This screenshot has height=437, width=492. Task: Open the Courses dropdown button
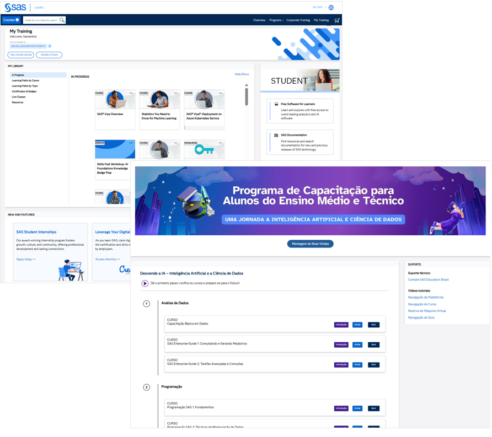tap(11, 20)
